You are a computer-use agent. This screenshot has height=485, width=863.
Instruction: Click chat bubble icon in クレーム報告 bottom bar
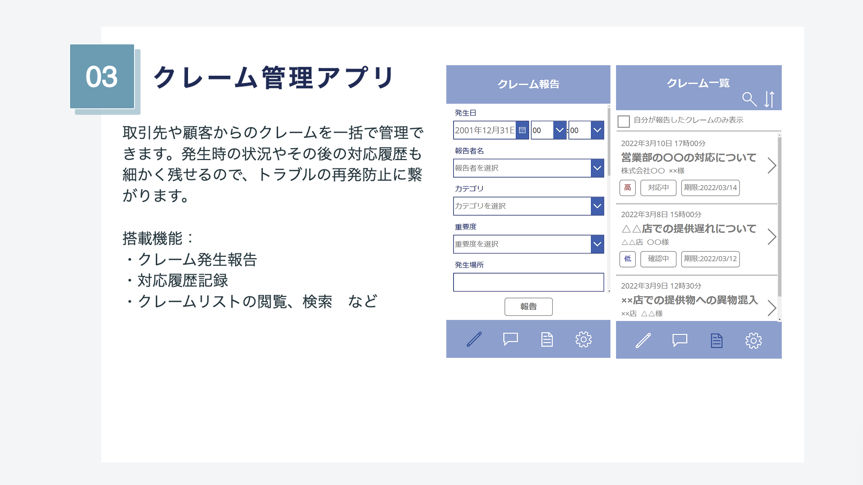510,339
